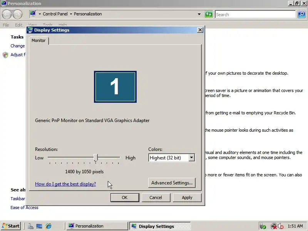The image size is (308, 231).
Task: Open Advanced Settings dialog
Action: (x=172, y=183)
